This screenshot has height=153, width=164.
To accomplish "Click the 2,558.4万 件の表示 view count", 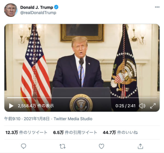I will [x=36, y=106].
